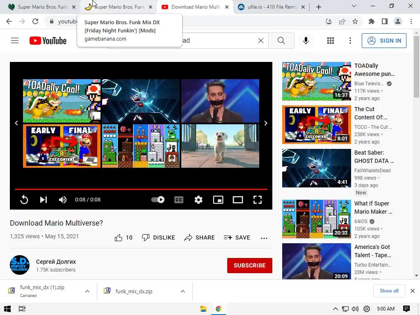Viewport: 420px width, 315px height.
Task: Toggle the autoplay switch
Action: (x=158, y=200)
